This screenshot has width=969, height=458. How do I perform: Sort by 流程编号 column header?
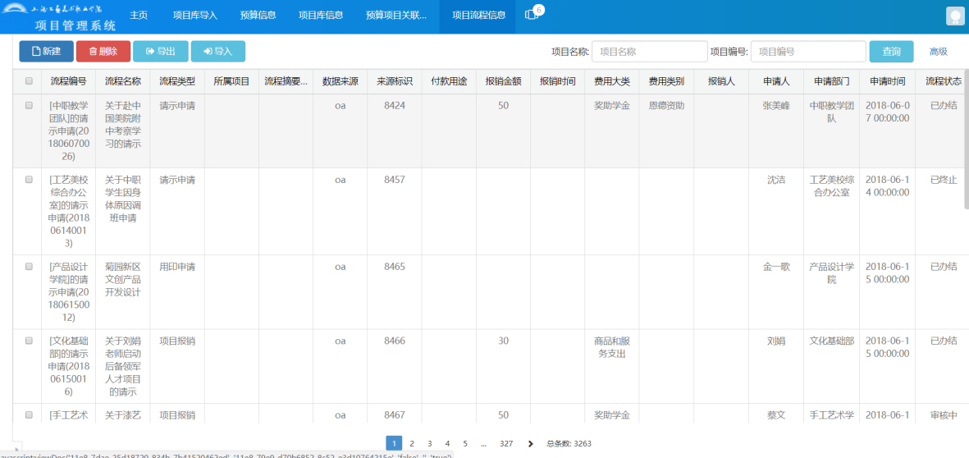point(69,81)
